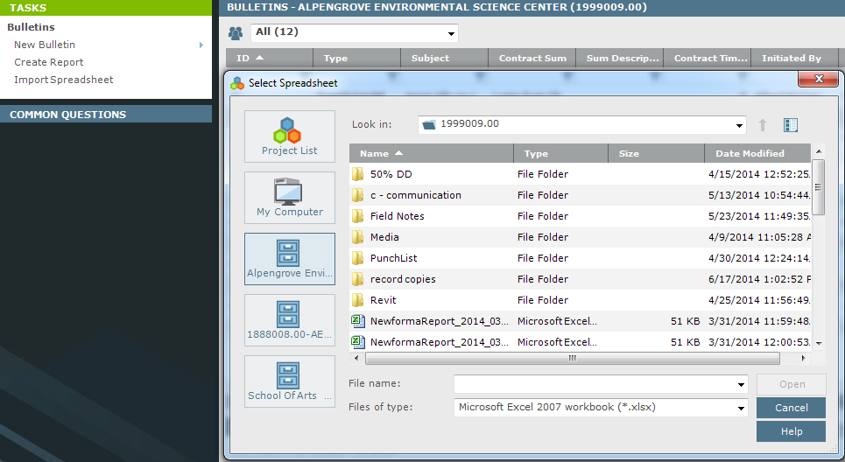Click the Contract Tim... column header

(707, 58)
